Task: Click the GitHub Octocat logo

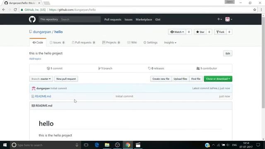Action: (32, 19)
